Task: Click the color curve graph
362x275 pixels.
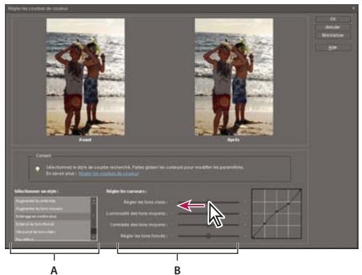Action: tap(276, 213)
